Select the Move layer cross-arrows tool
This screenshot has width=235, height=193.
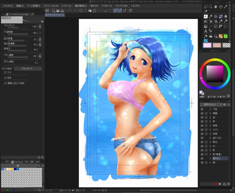(x=220, y=7)
